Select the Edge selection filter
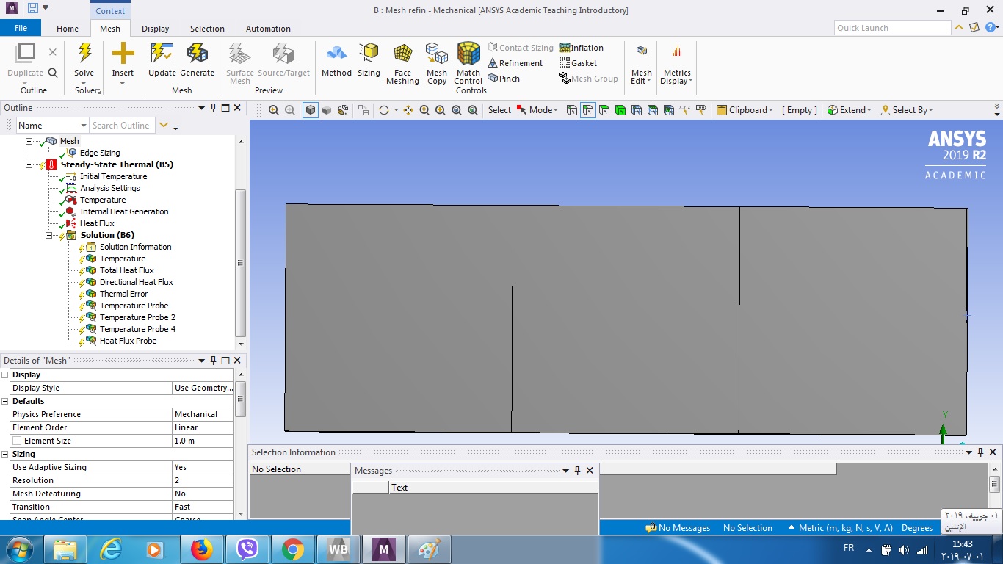Screen dimensions: 1003x564 click(x=588, y=110)
